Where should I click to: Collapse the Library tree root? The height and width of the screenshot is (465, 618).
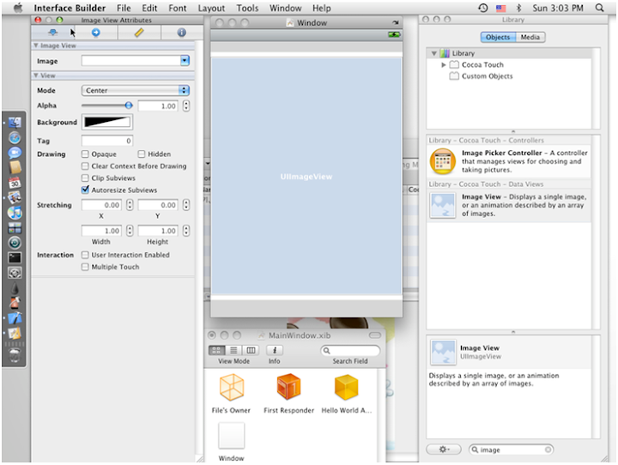[x=434, y=53]
